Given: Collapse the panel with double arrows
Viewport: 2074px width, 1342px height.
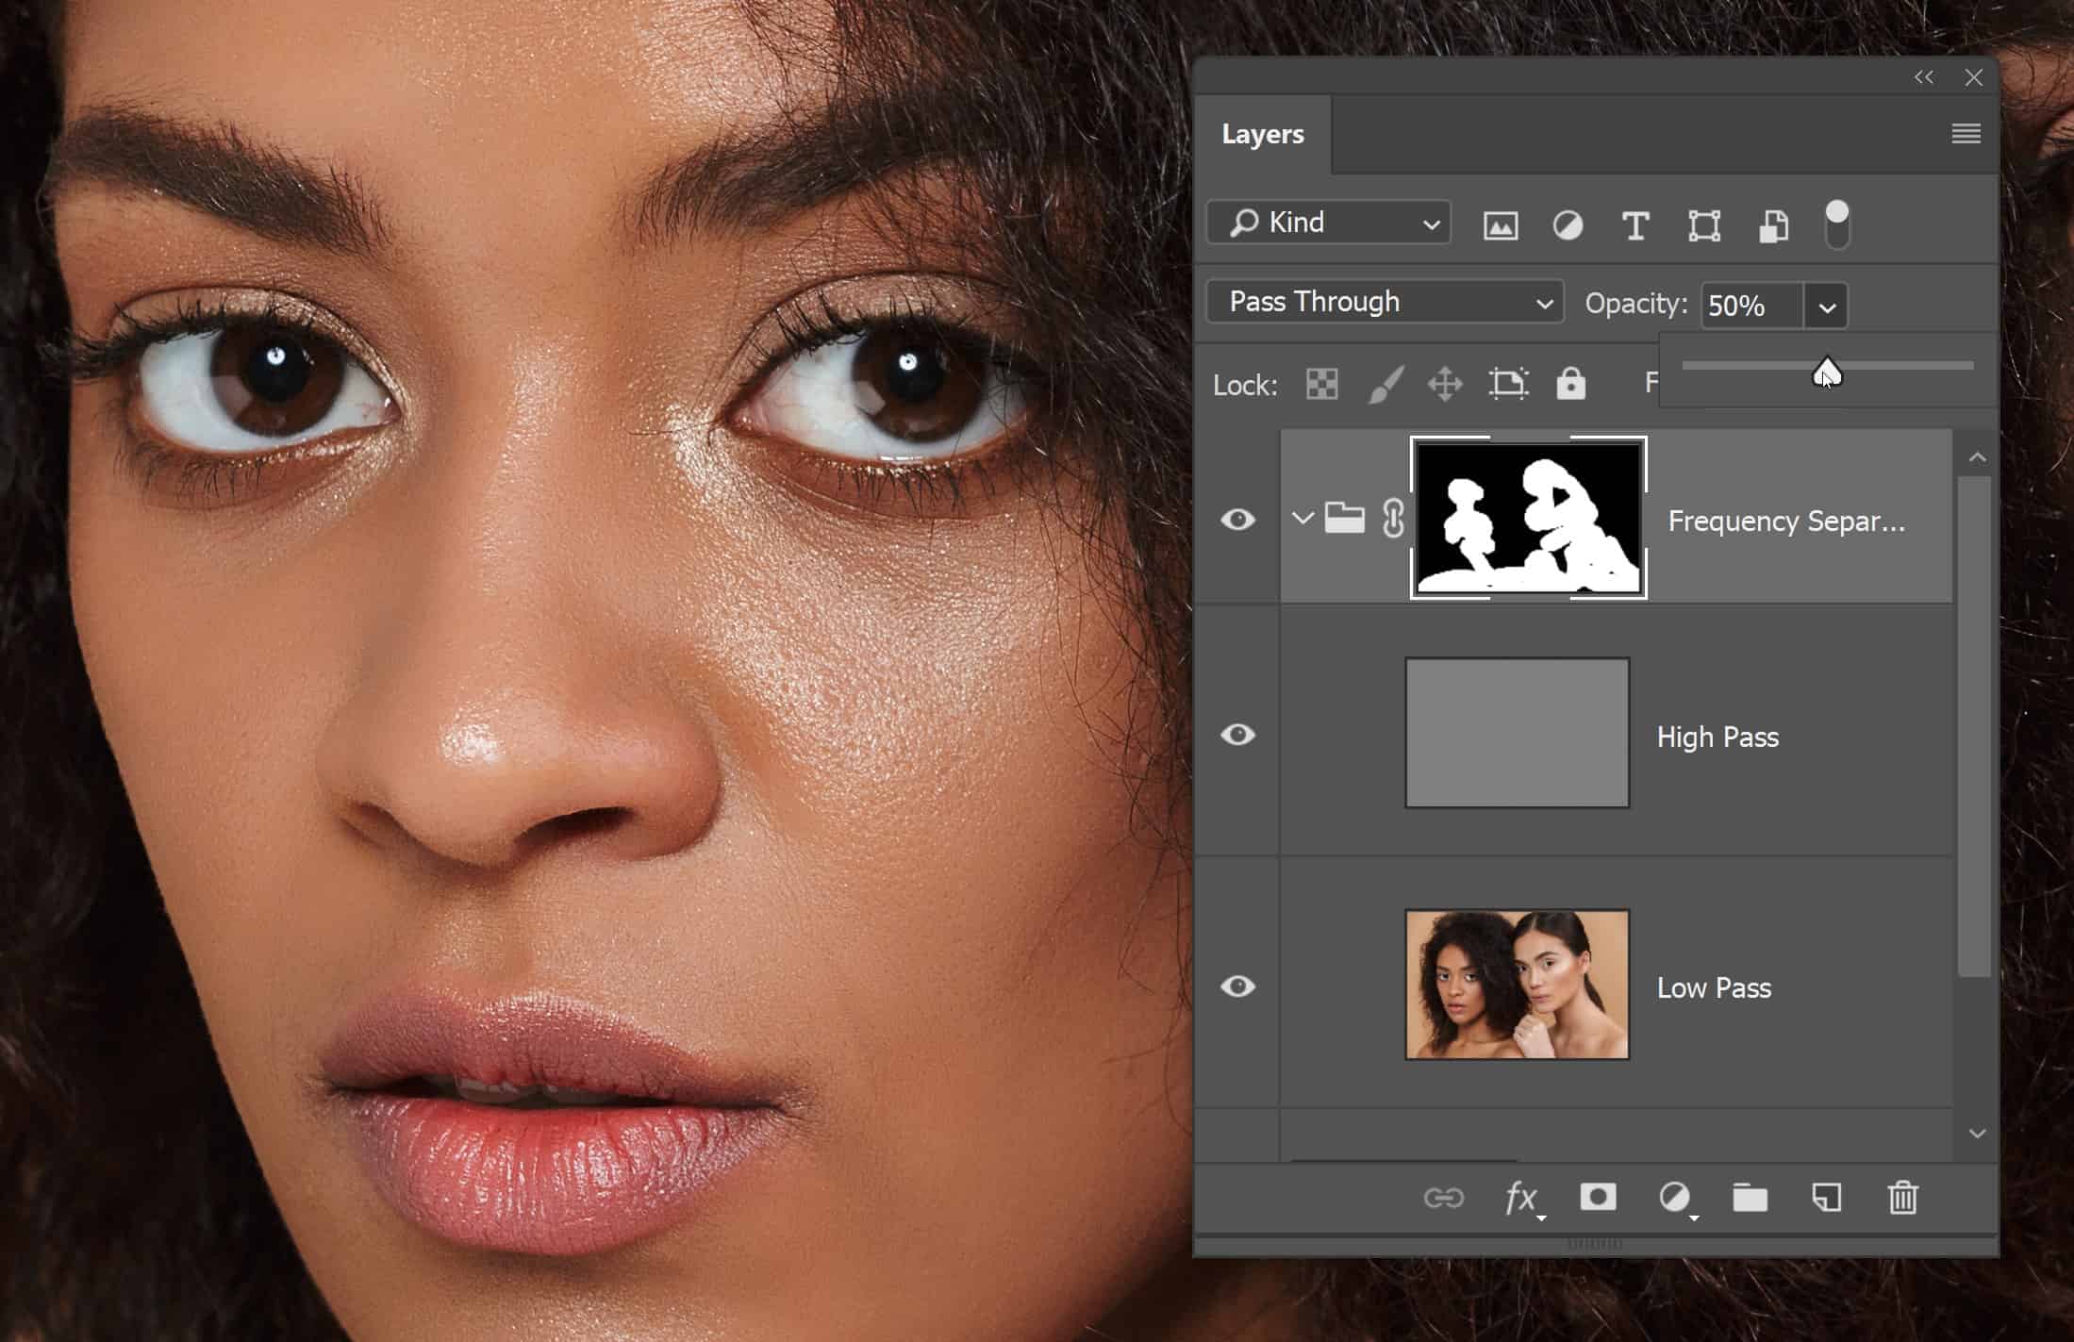Looking at the screenshot, I should 1924,77.
